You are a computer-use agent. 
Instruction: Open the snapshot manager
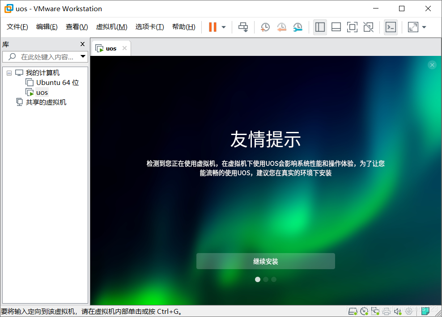pos(297,27)
